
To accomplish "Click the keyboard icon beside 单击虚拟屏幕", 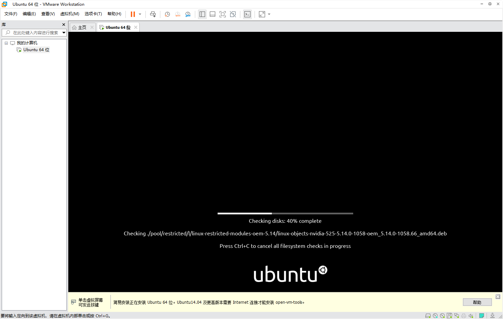I will [x=74, y=302].
